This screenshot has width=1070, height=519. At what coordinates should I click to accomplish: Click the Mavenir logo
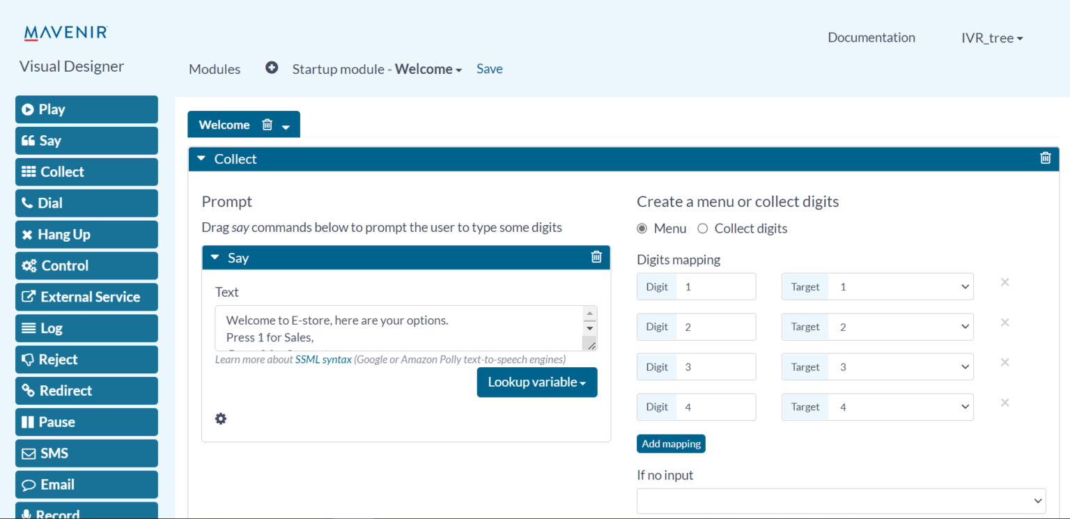[x=66, y=33]
